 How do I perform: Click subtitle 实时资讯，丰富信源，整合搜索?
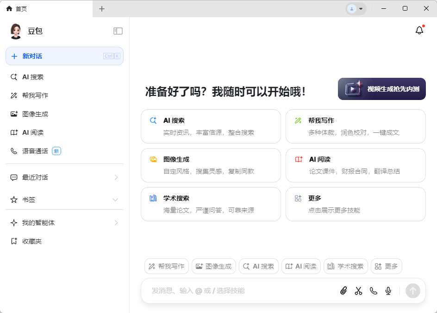coord(209,133)
